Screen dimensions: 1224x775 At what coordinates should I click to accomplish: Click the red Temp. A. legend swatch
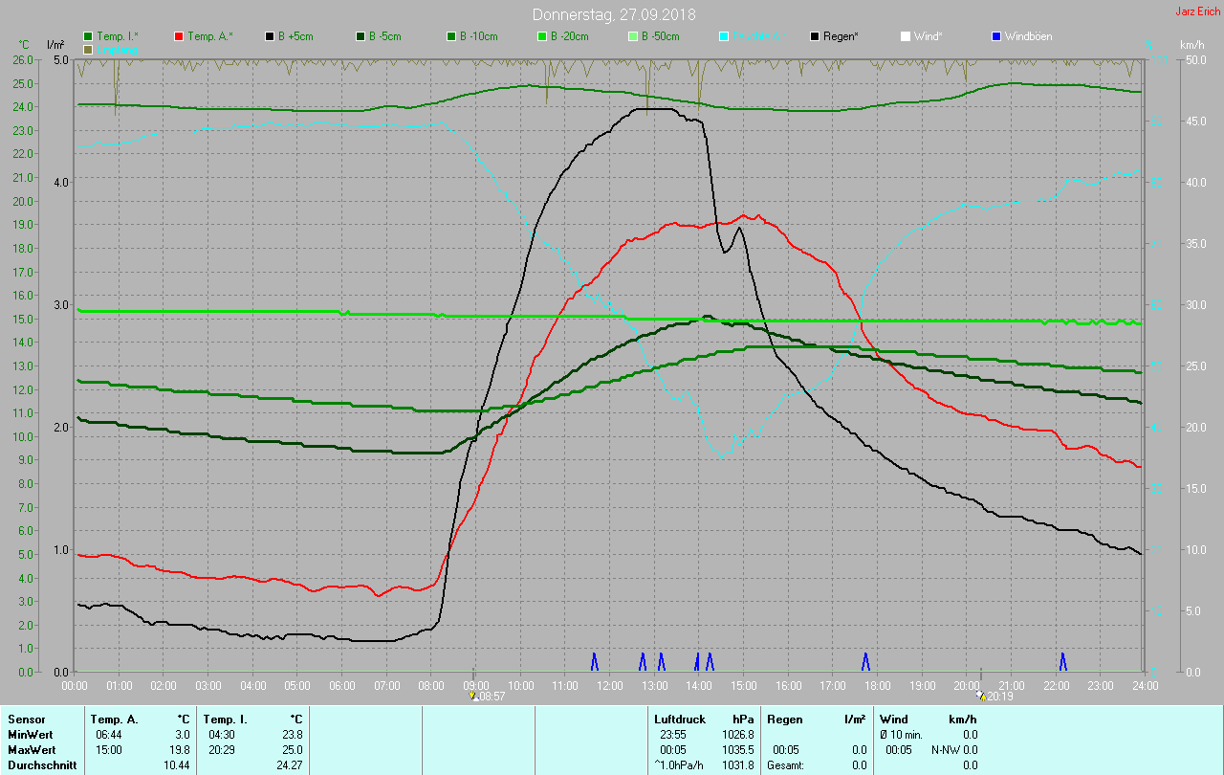(179, 36)
